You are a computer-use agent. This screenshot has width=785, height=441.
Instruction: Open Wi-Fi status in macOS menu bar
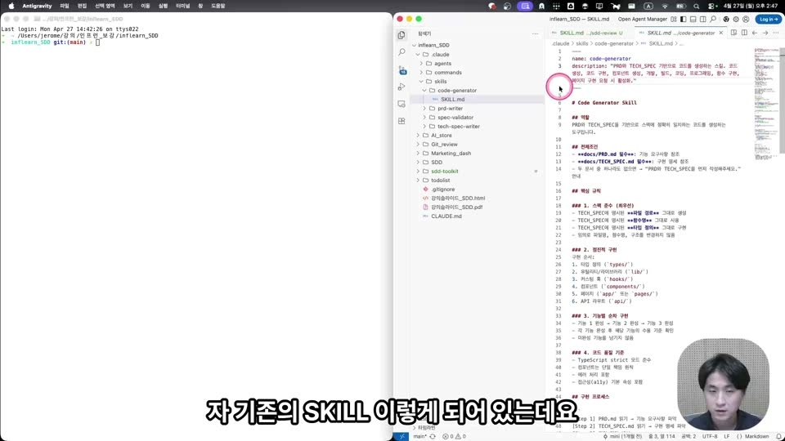[x=665, y=6]
